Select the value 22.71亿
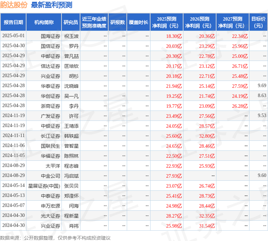Viewport: 268px width, 241px height. [x=207, y=76]
